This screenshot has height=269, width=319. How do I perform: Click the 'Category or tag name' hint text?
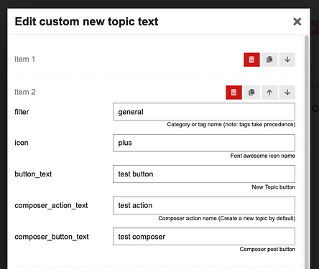tap(231, 124)
